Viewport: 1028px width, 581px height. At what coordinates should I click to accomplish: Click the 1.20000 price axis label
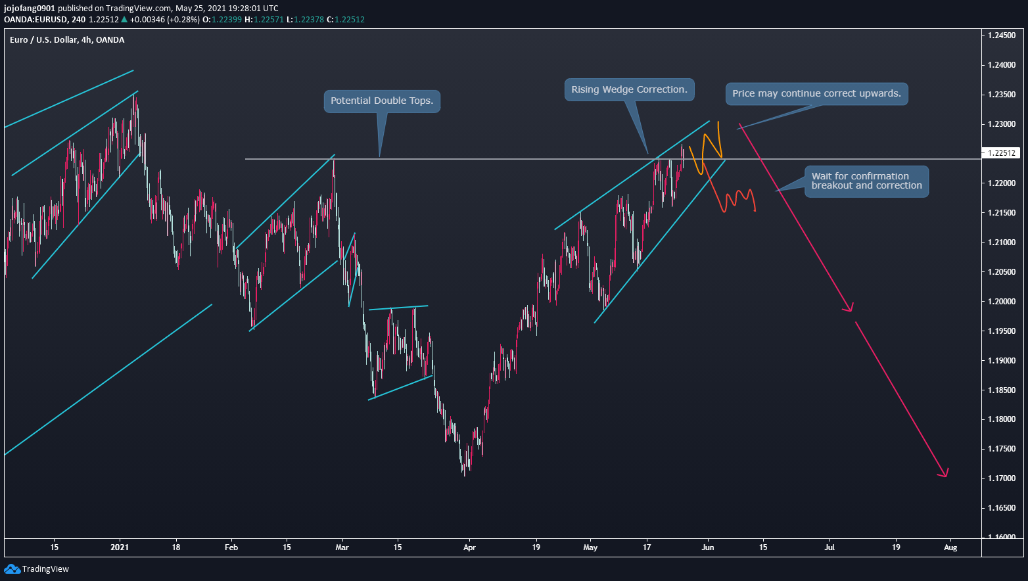pos(1002,302)
